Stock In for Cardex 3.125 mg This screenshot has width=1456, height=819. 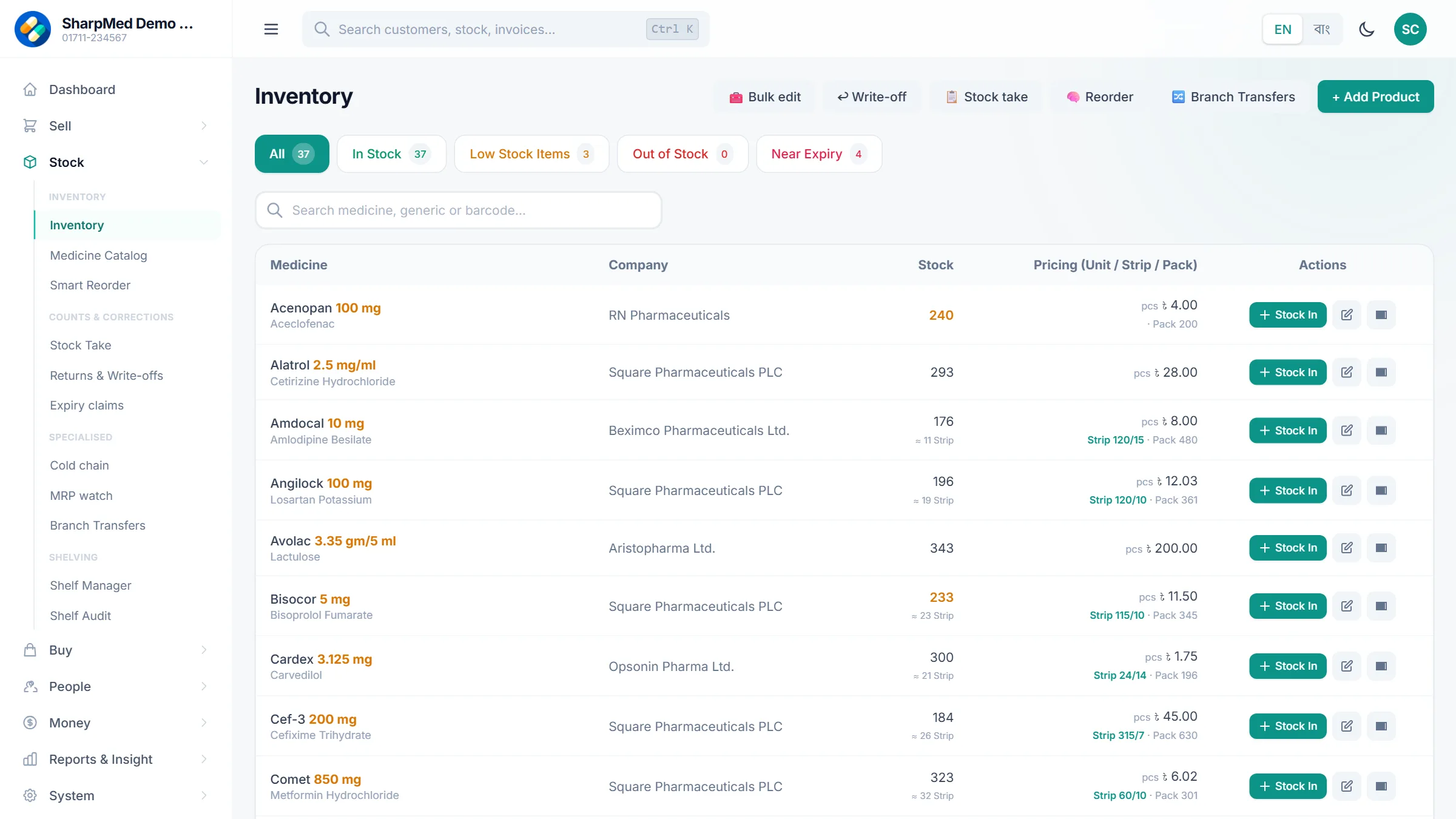pyautogui.click(x=1287, y=666)
